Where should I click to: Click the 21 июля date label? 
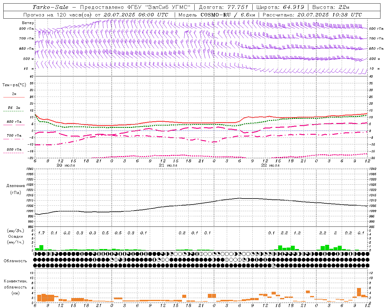click(x=168, y=165)
